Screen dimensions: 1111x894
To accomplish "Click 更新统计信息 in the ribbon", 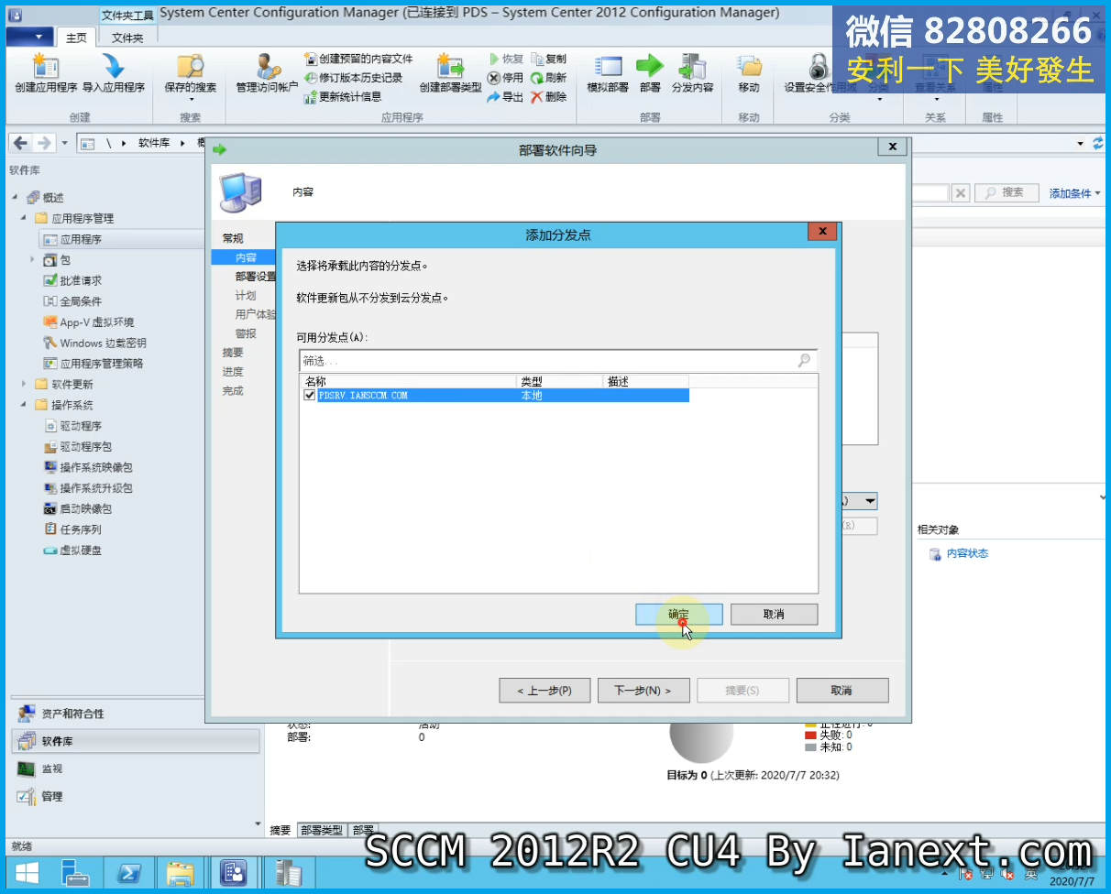I will click(343, 96).
